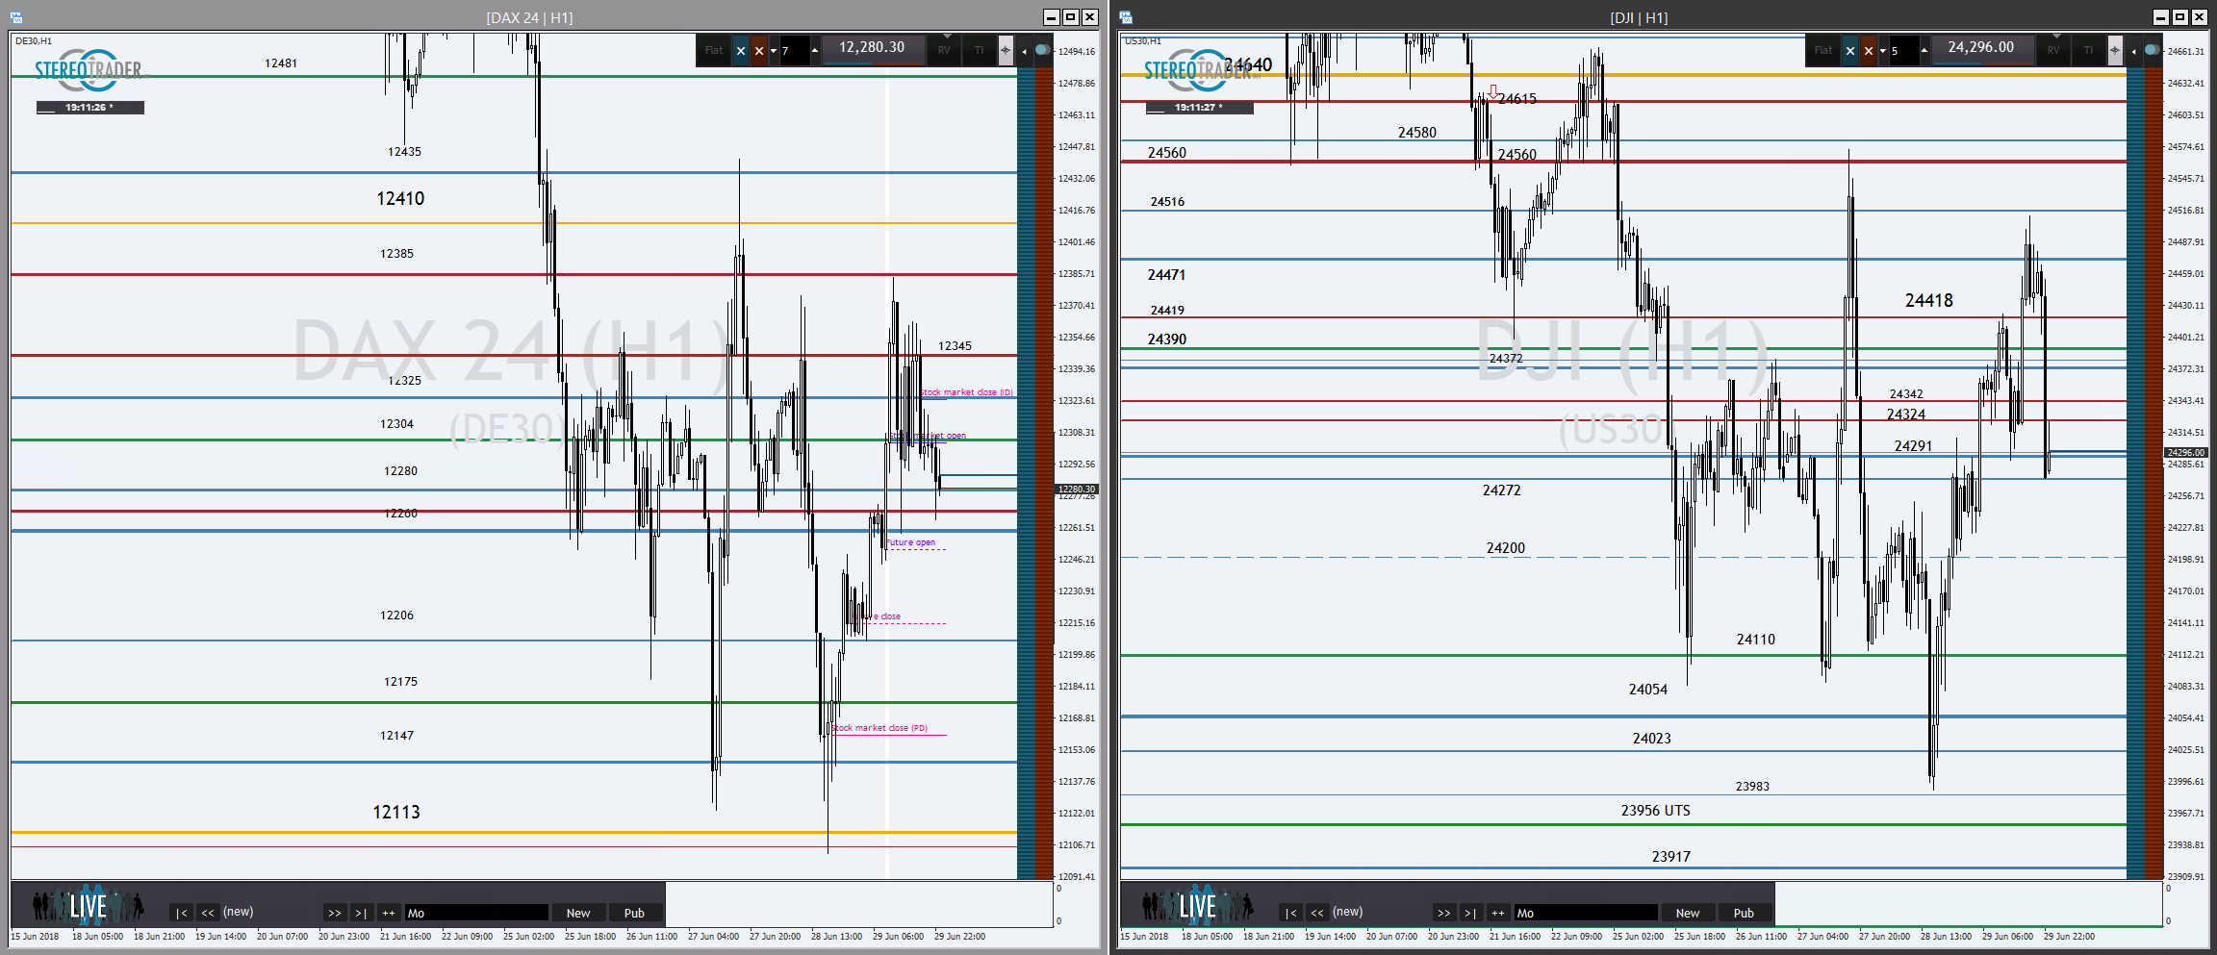2217x955 pixels.
Task: Go to next strategy in DJI bottom bar
Action: [1443, 913]
